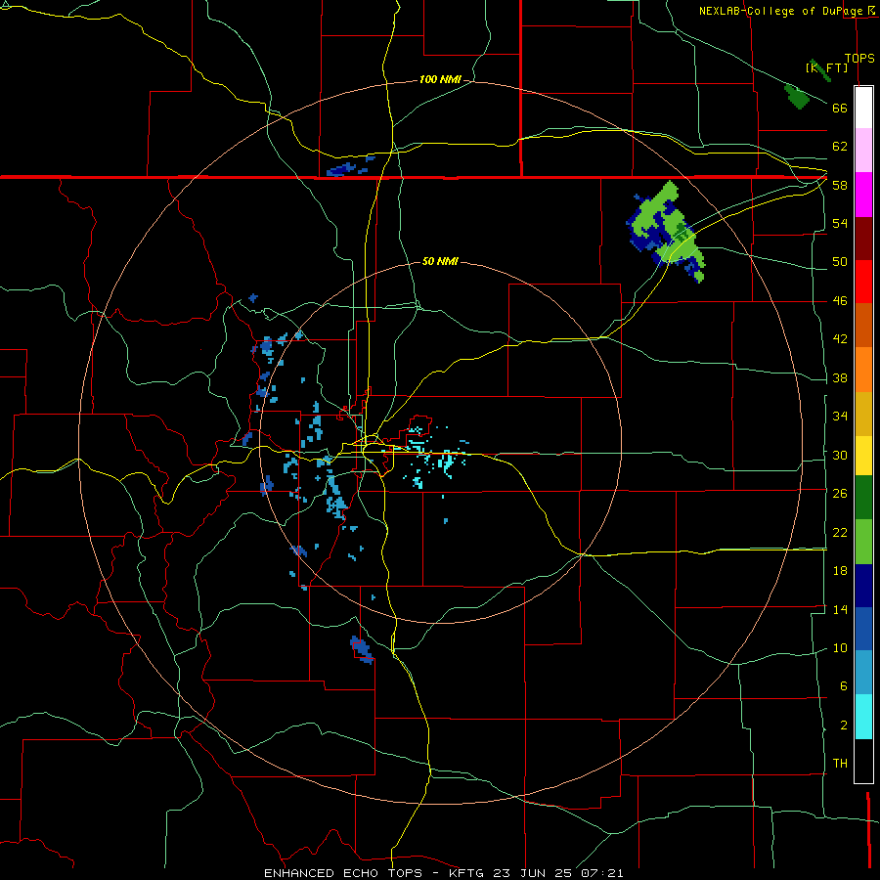Select the dark red legend band
This screenshot has height=880, width=880.
point(863,239)
